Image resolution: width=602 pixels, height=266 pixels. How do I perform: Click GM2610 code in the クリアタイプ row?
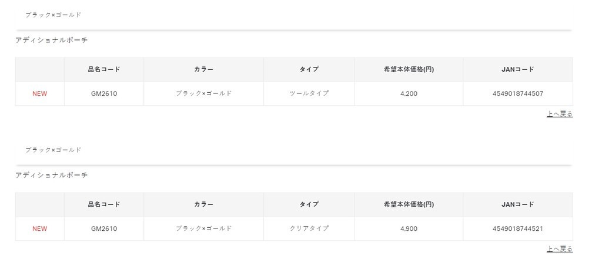104,228
